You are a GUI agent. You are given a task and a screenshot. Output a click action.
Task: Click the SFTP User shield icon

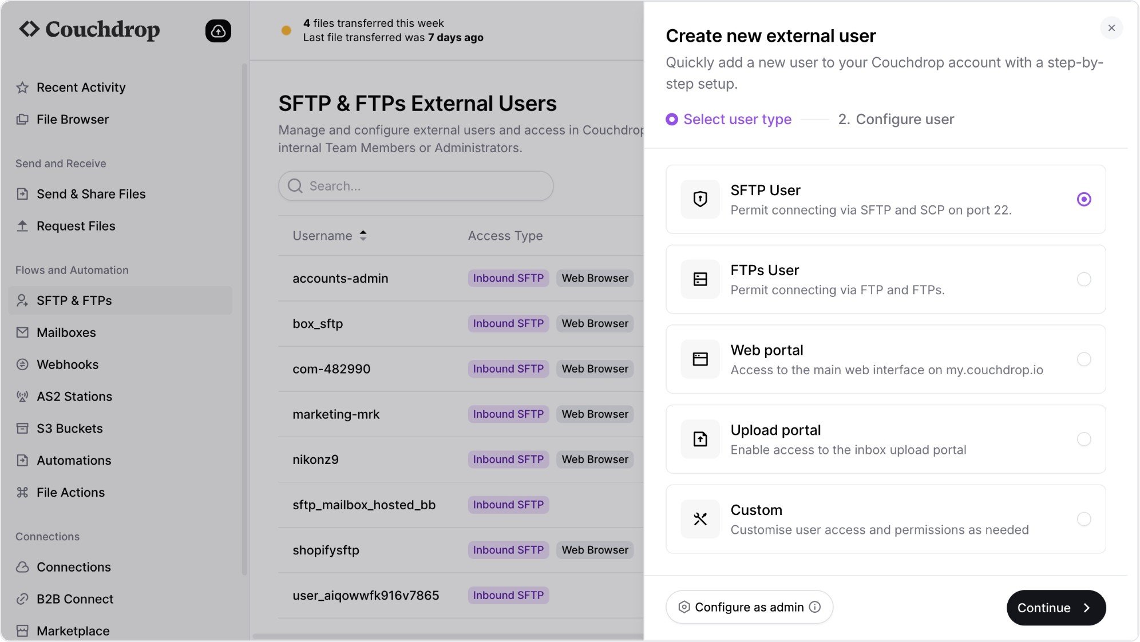click(700, 199)
